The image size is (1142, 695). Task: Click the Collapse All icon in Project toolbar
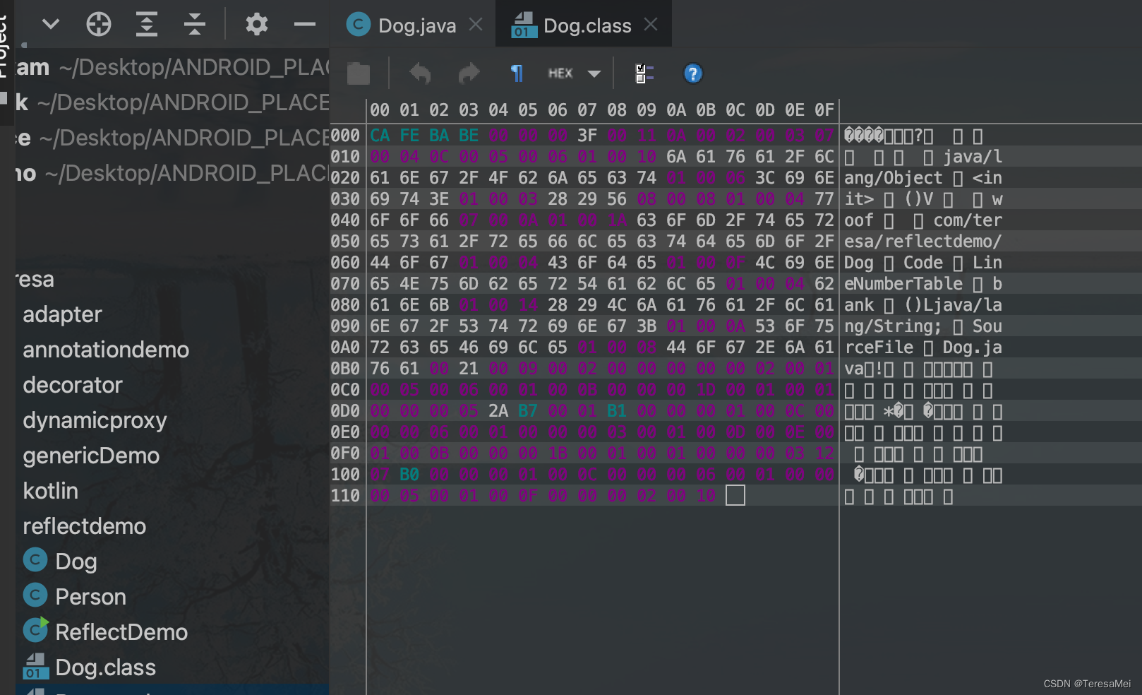195,23
